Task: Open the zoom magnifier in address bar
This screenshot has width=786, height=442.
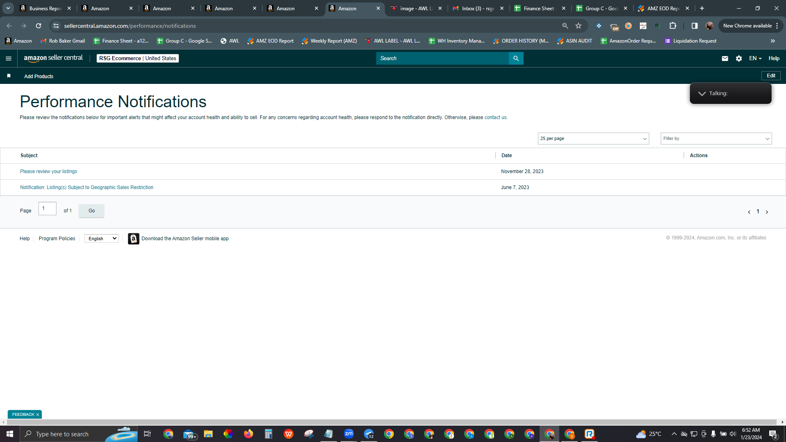Action: 565,26
